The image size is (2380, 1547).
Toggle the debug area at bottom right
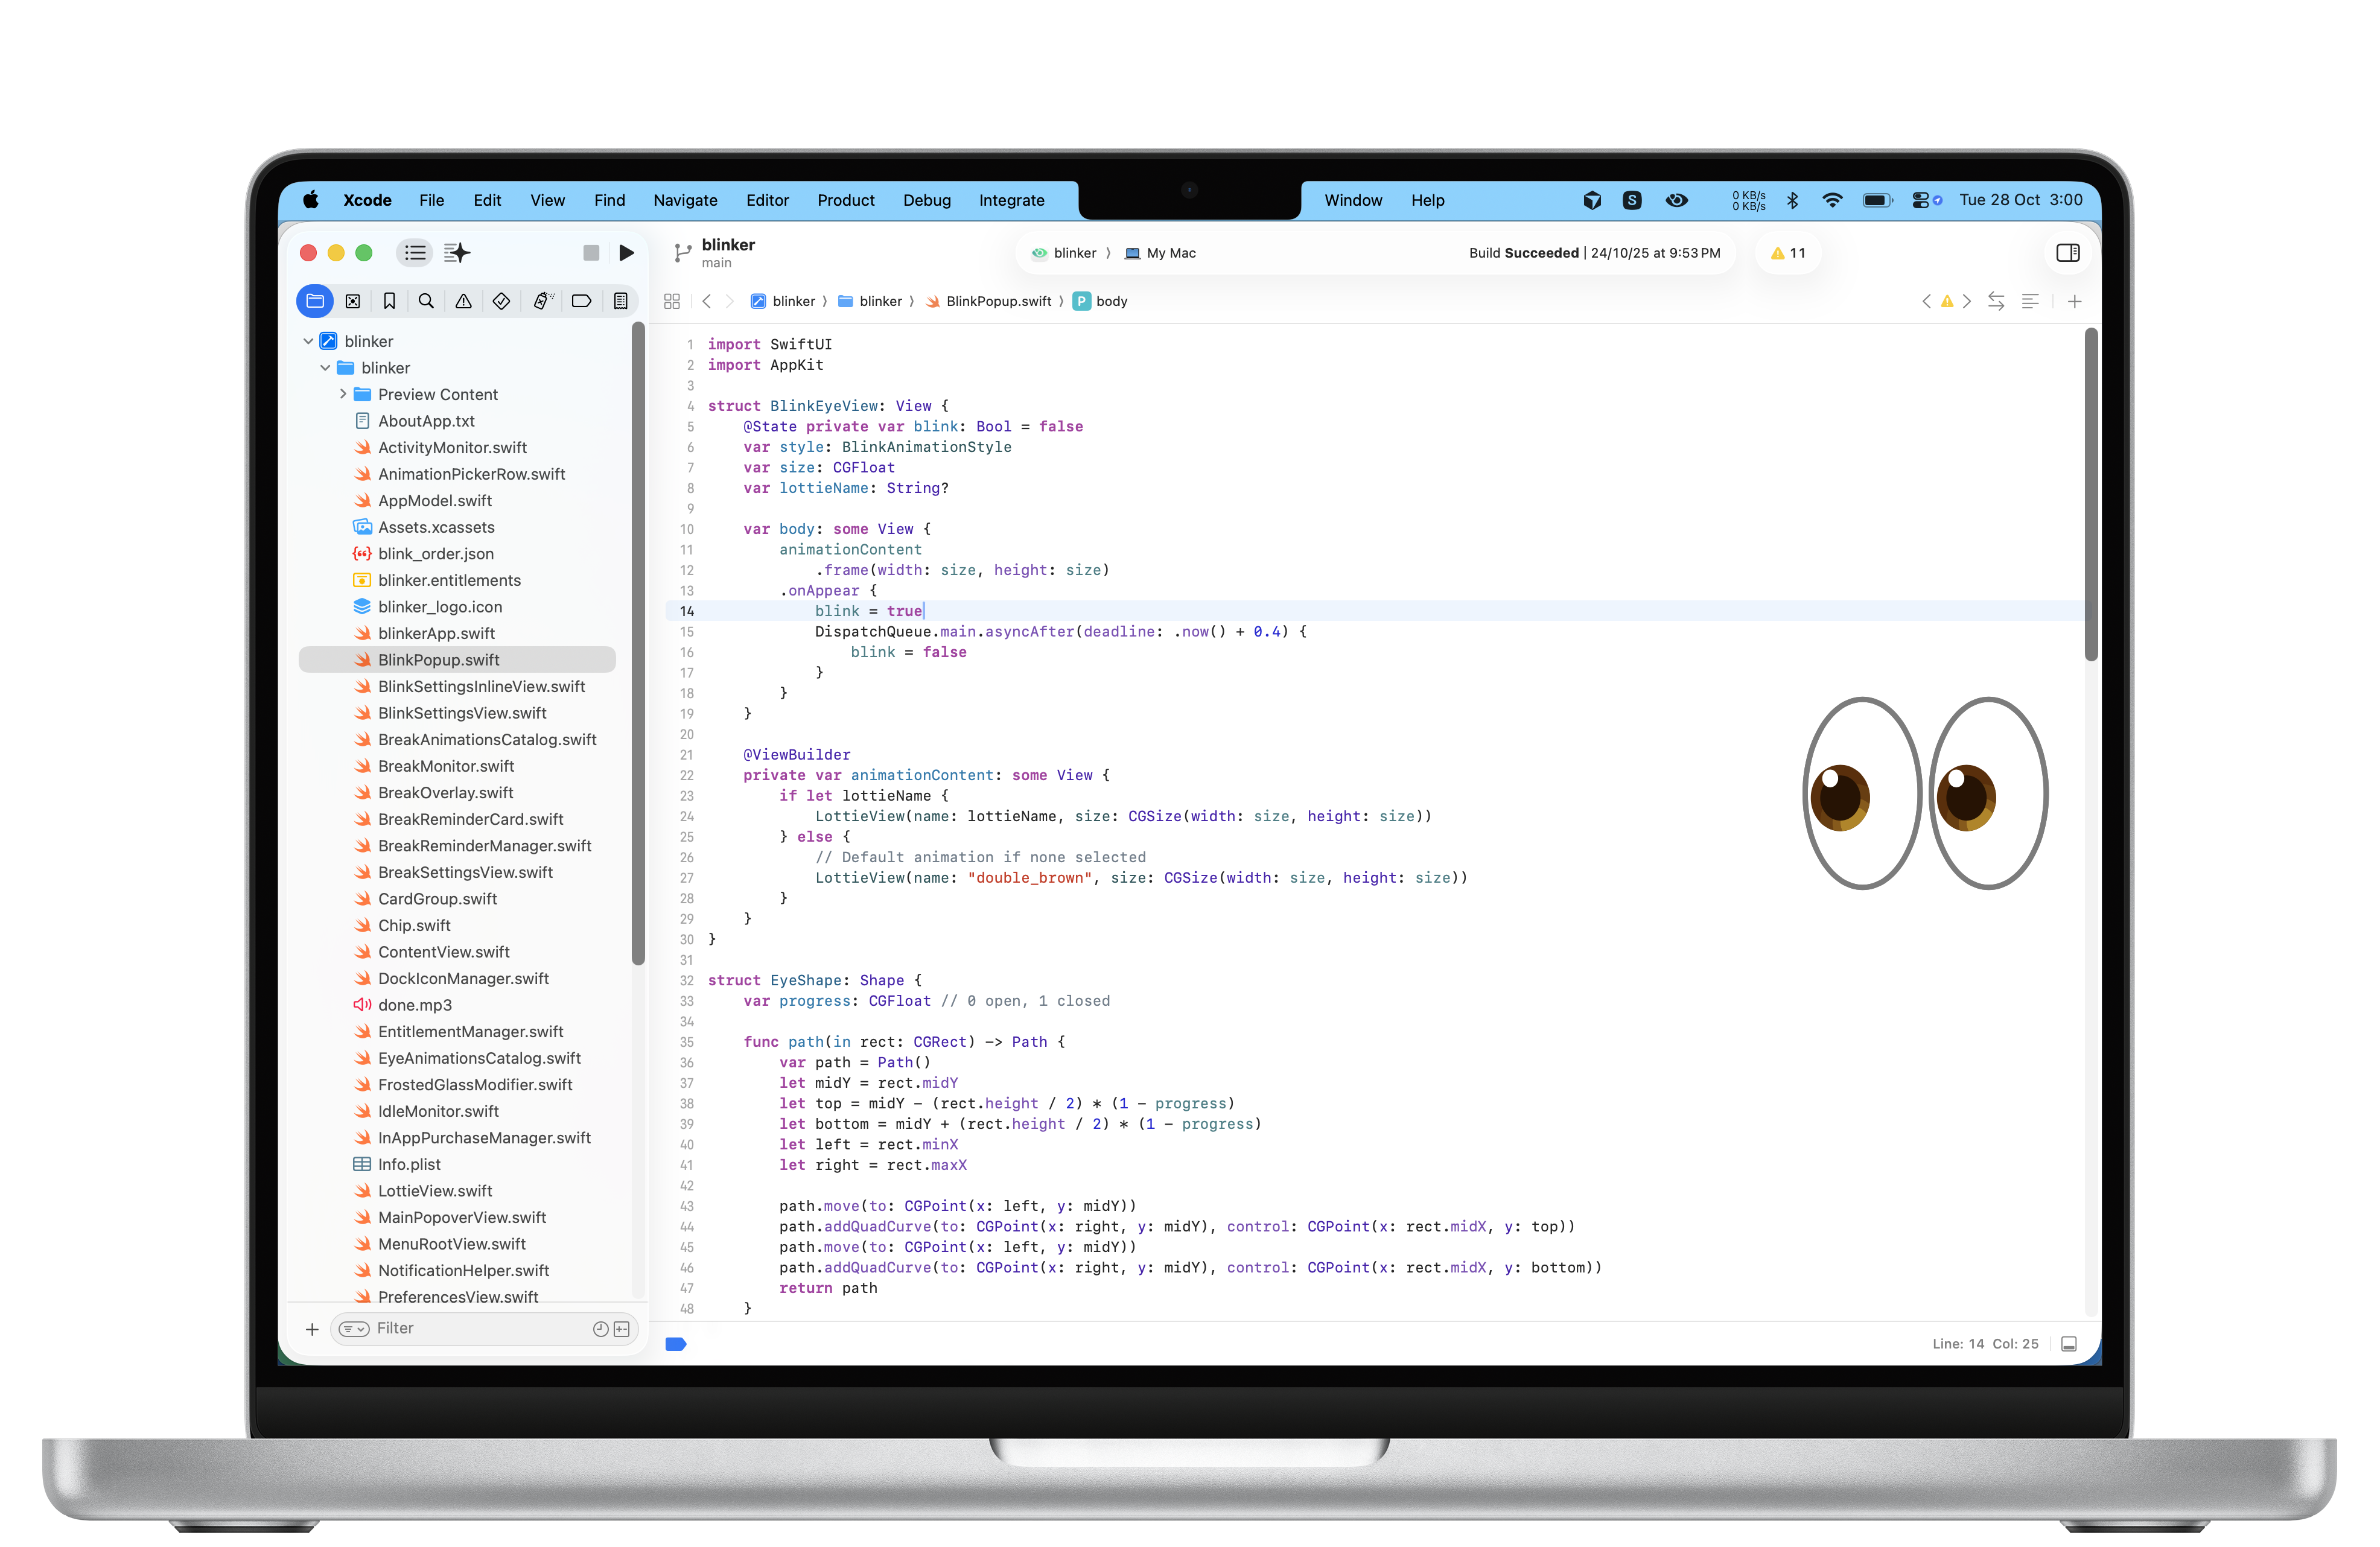tap(2069, 1344)
